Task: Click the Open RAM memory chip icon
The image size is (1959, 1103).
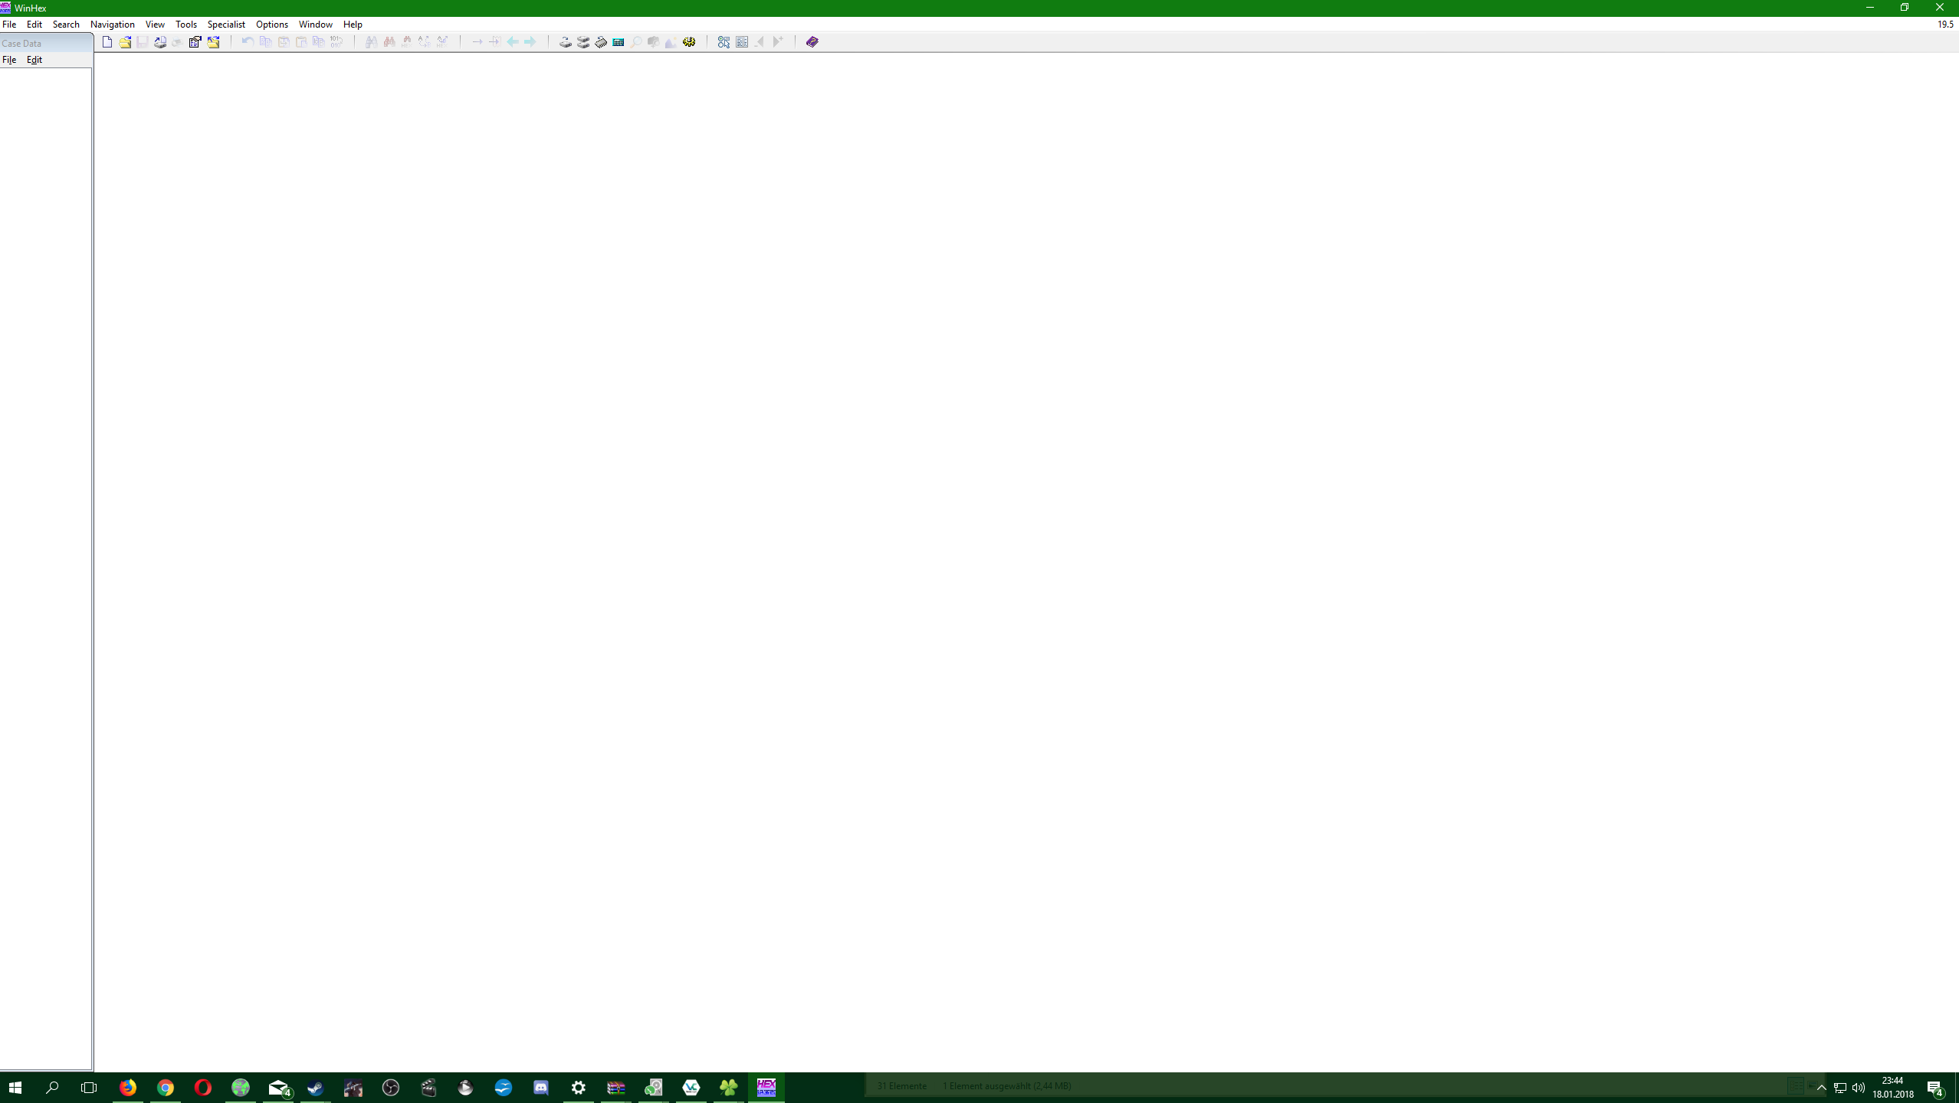Action: coord(601,42)
